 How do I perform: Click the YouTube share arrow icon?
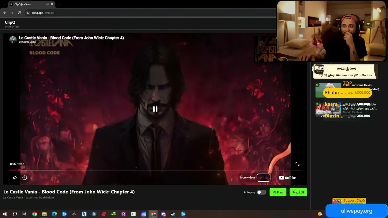click(15, 178)
